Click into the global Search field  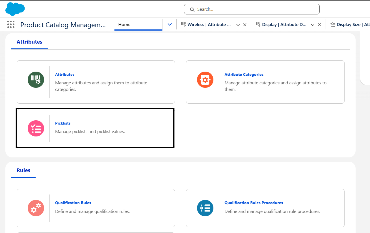(254, 9)
